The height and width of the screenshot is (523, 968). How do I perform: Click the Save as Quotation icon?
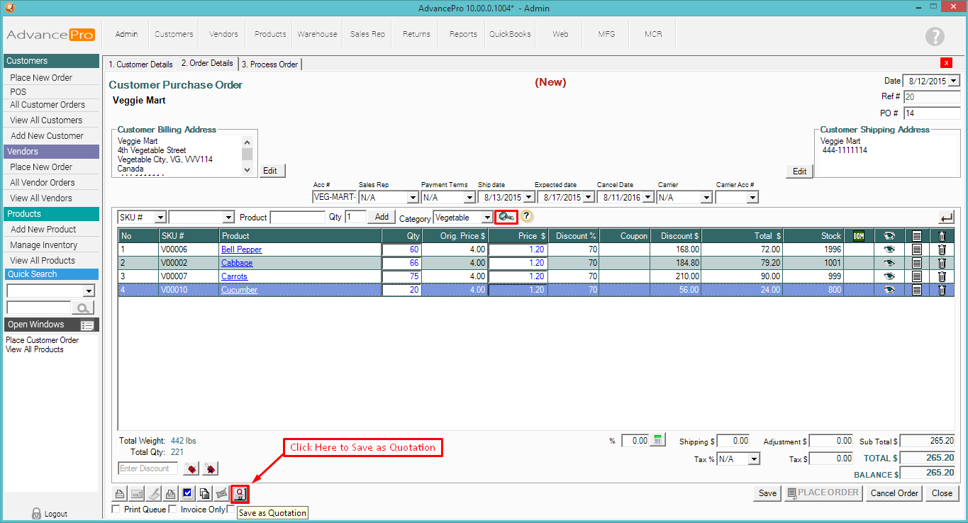tap(240, 493)
